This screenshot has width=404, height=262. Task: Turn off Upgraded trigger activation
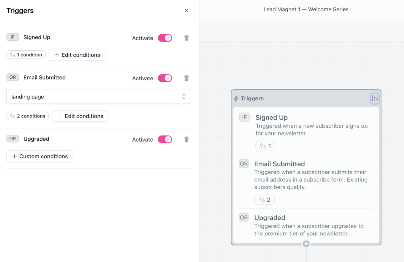[x=165, y=139]
